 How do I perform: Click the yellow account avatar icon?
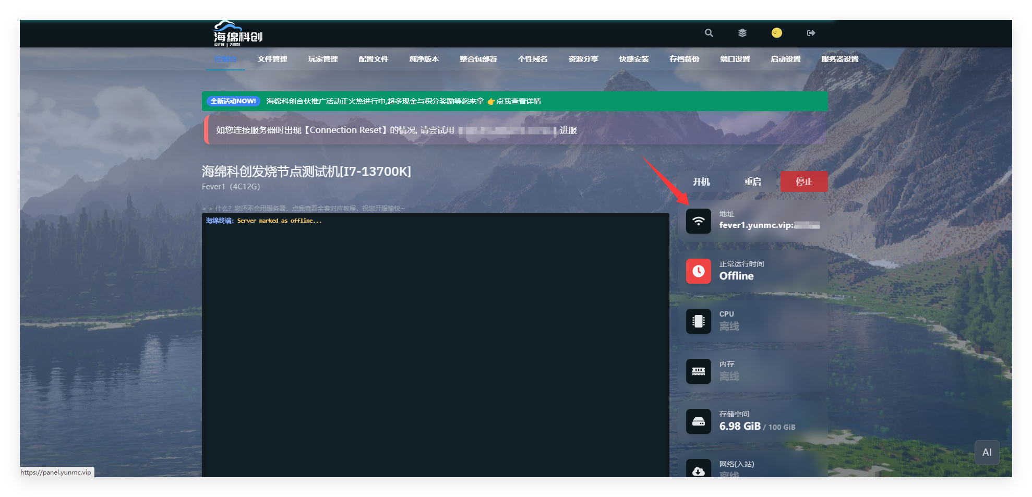coord(777,33)
